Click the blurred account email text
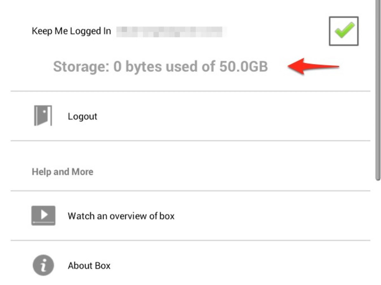The image size is (381, 285). click(171, 31)
